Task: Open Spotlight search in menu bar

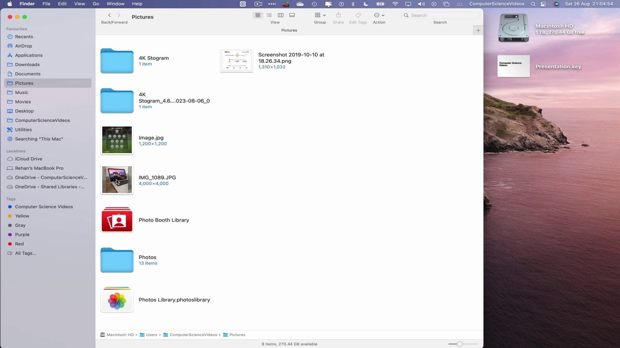Action: point(533,4)
